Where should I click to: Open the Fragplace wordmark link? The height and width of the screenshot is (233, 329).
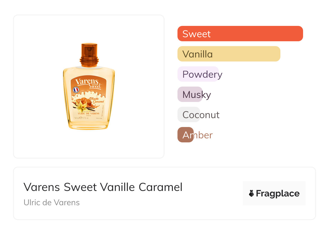click(278, 193)
